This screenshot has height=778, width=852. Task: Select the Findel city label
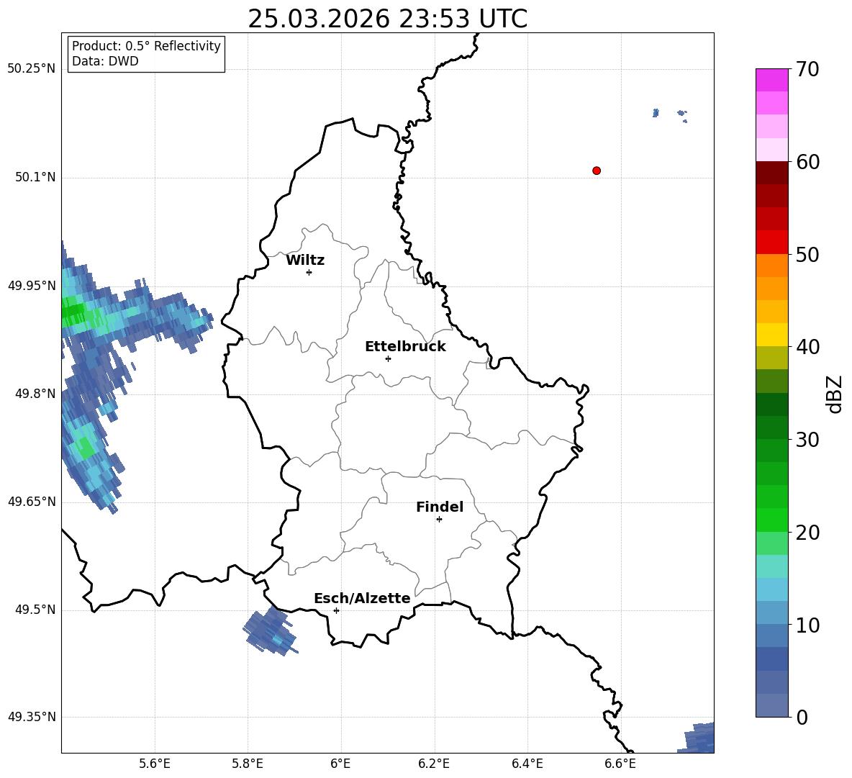click(x=440, y=507)
